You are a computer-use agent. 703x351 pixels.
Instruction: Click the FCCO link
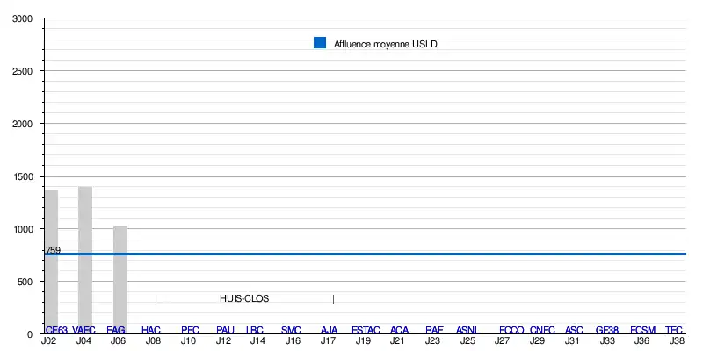point(511,330)
